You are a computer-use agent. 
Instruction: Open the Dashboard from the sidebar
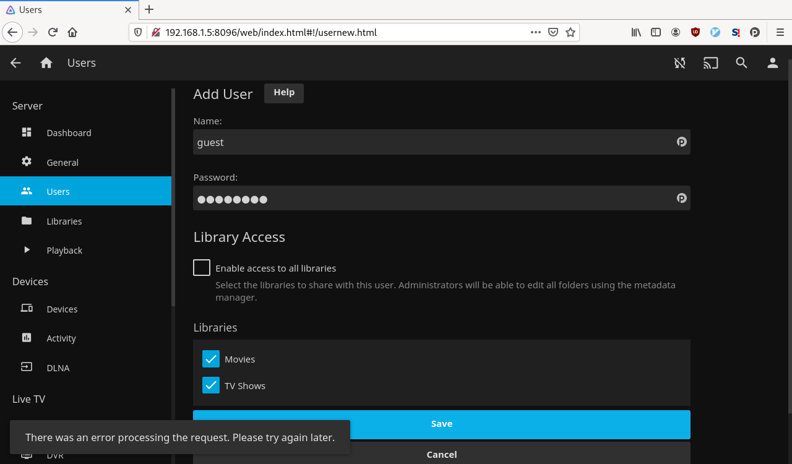click(x=68, y=132)
